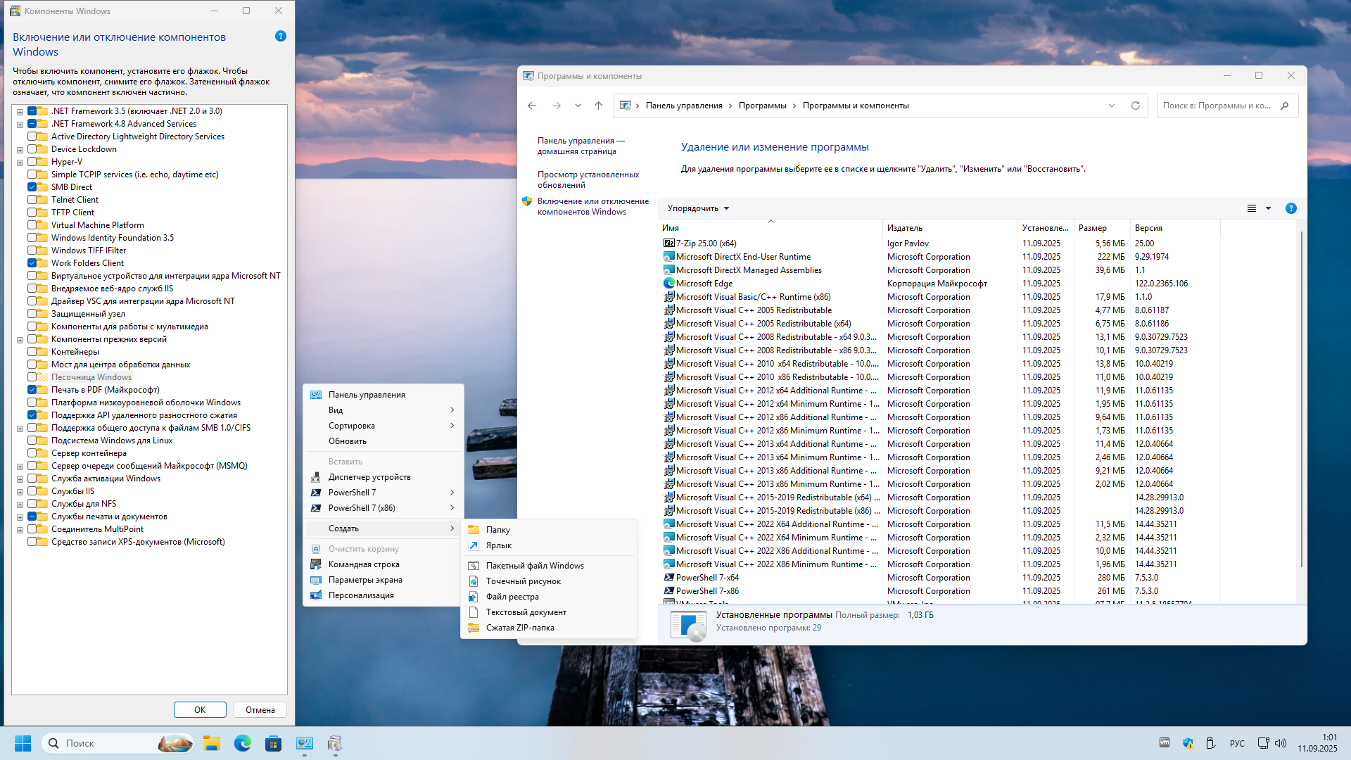Expand .NET Framework 4.8 Advanced Services node
This screenshot has width=1351, height=760.
click(x=20, y=125)
